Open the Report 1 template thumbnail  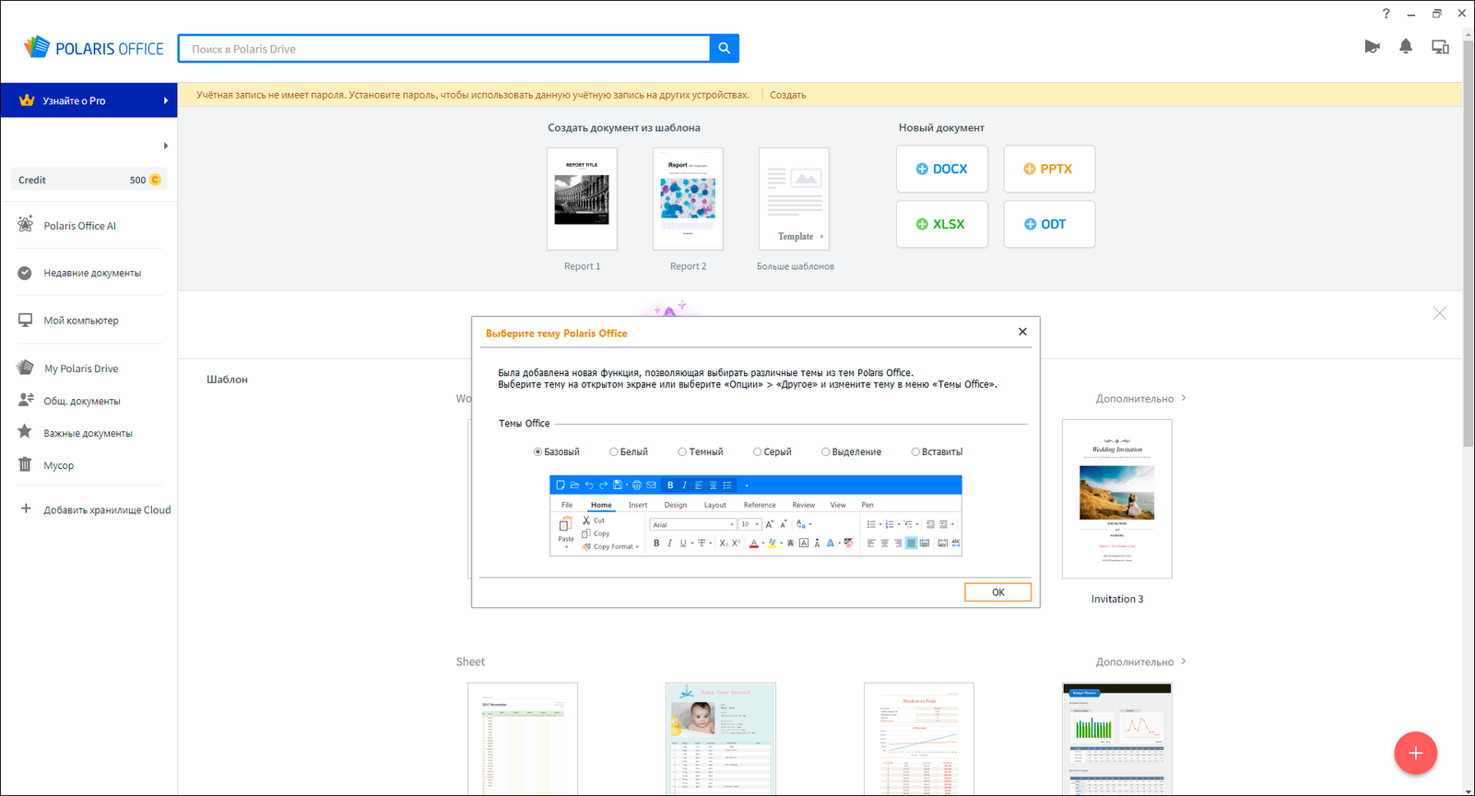coord(582,199)
